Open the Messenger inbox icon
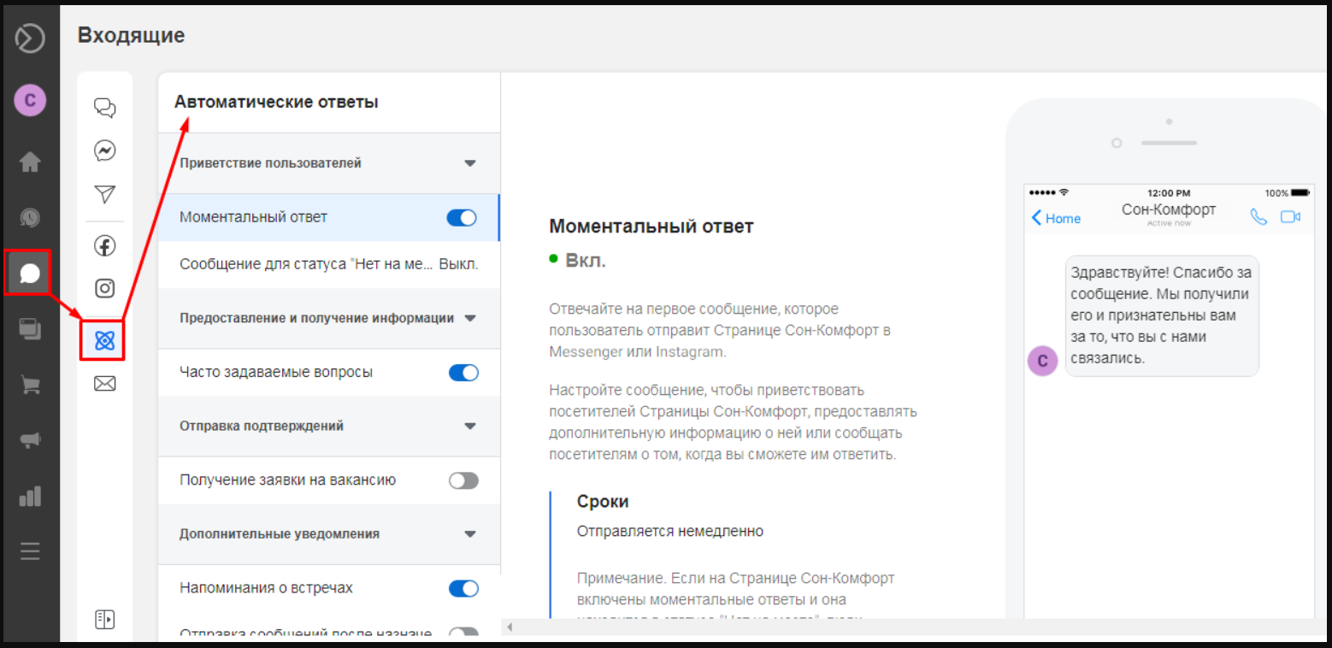 pyautogui.click(x=104, y=151)
